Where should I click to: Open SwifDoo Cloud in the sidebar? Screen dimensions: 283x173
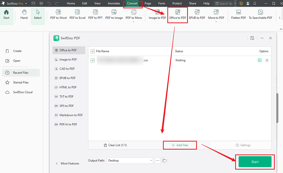tap(21, 92)
